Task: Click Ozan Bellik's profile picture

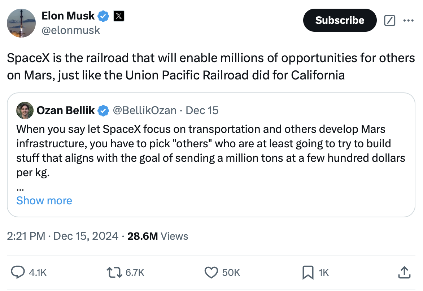Action: click(25, 110)
